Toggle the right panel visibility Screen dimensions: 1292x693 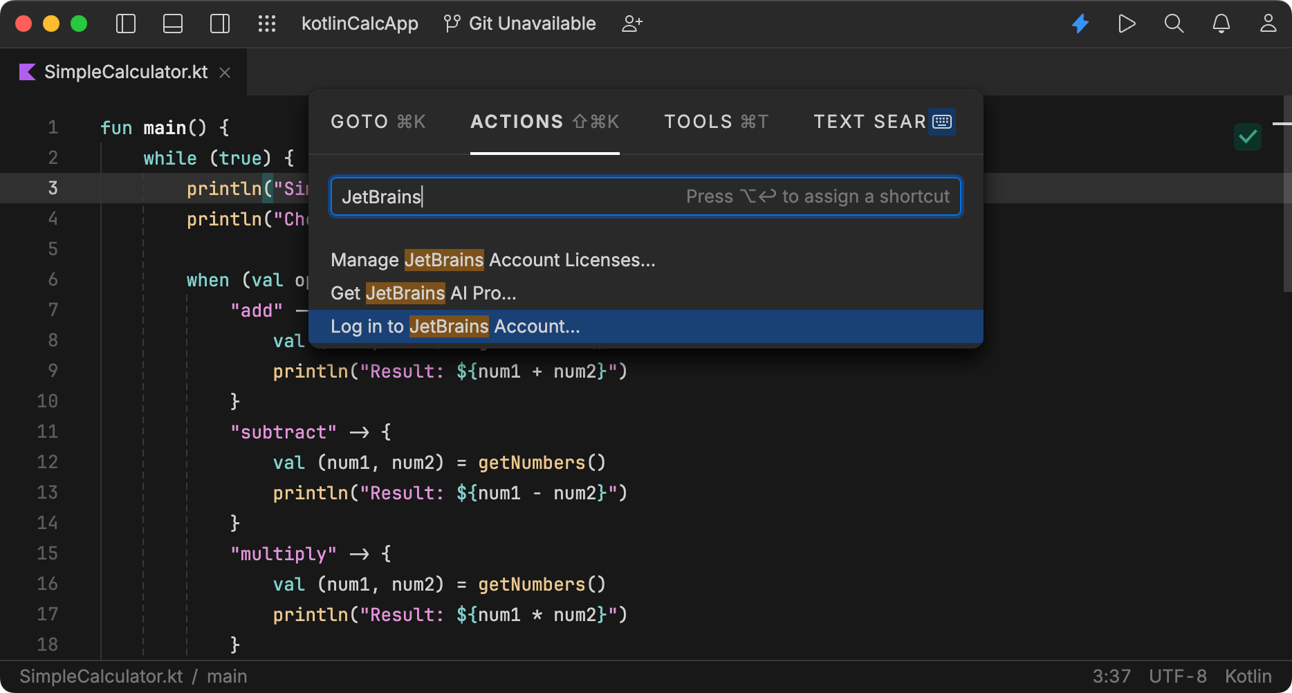point(219,23)
